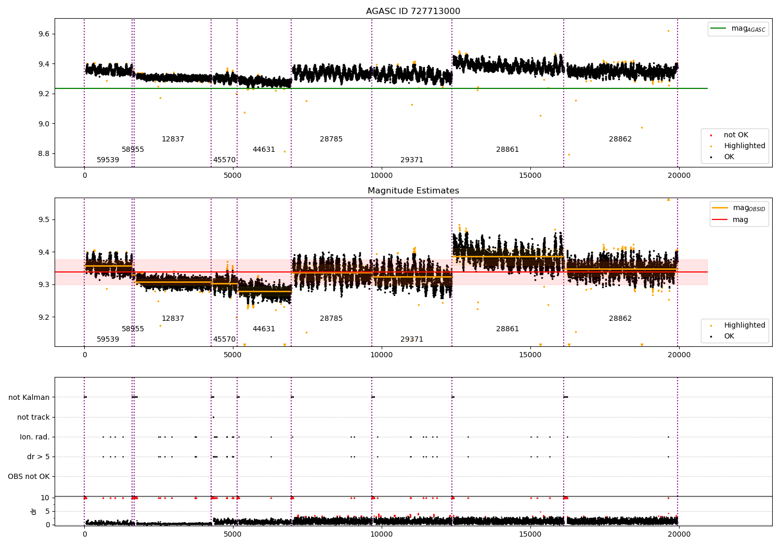Click obsid label 44631 in Magnitude Estimates plot
Screen dimensions: 780x546
[x=264, y=329]
